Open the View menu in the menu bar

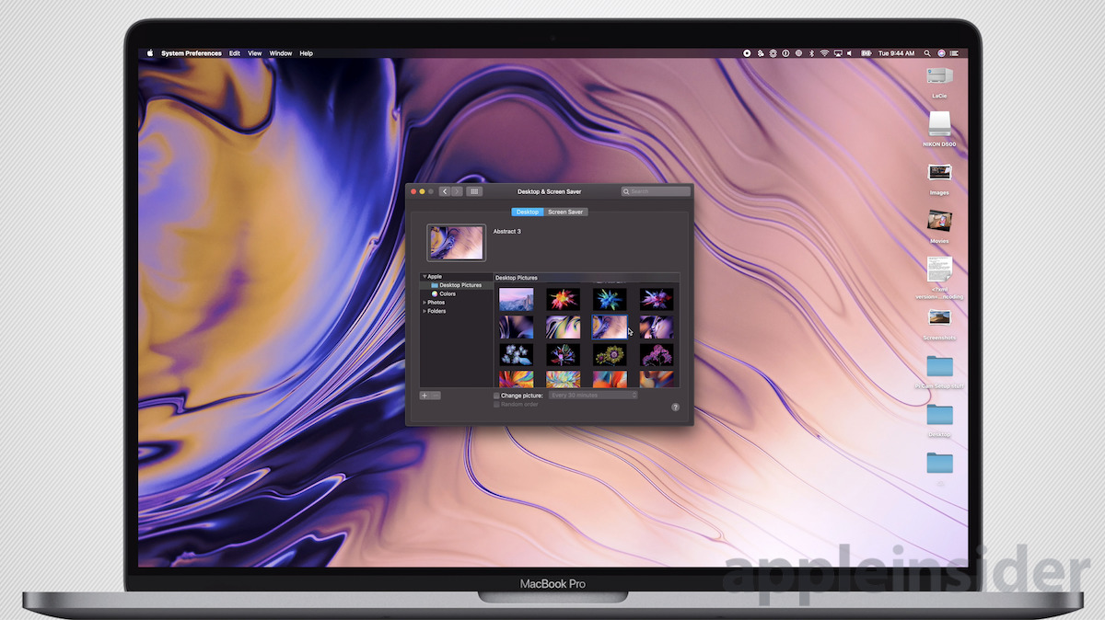tap(254, 53)
